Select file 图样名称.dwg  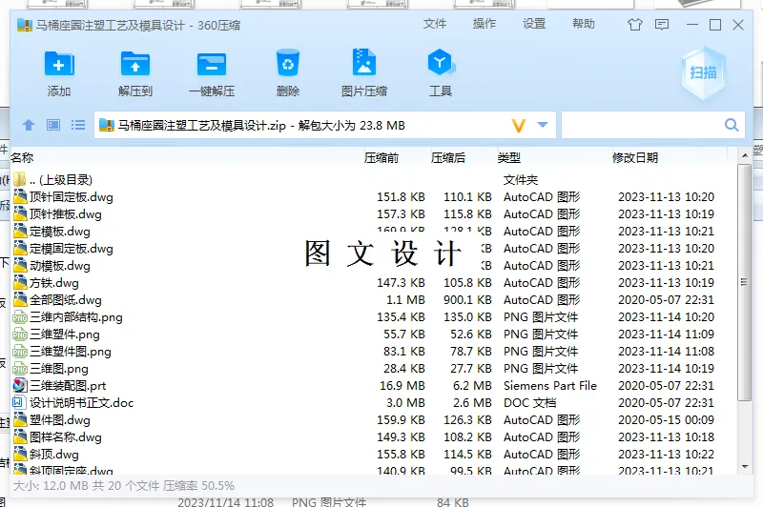click(x=373, y=437)
